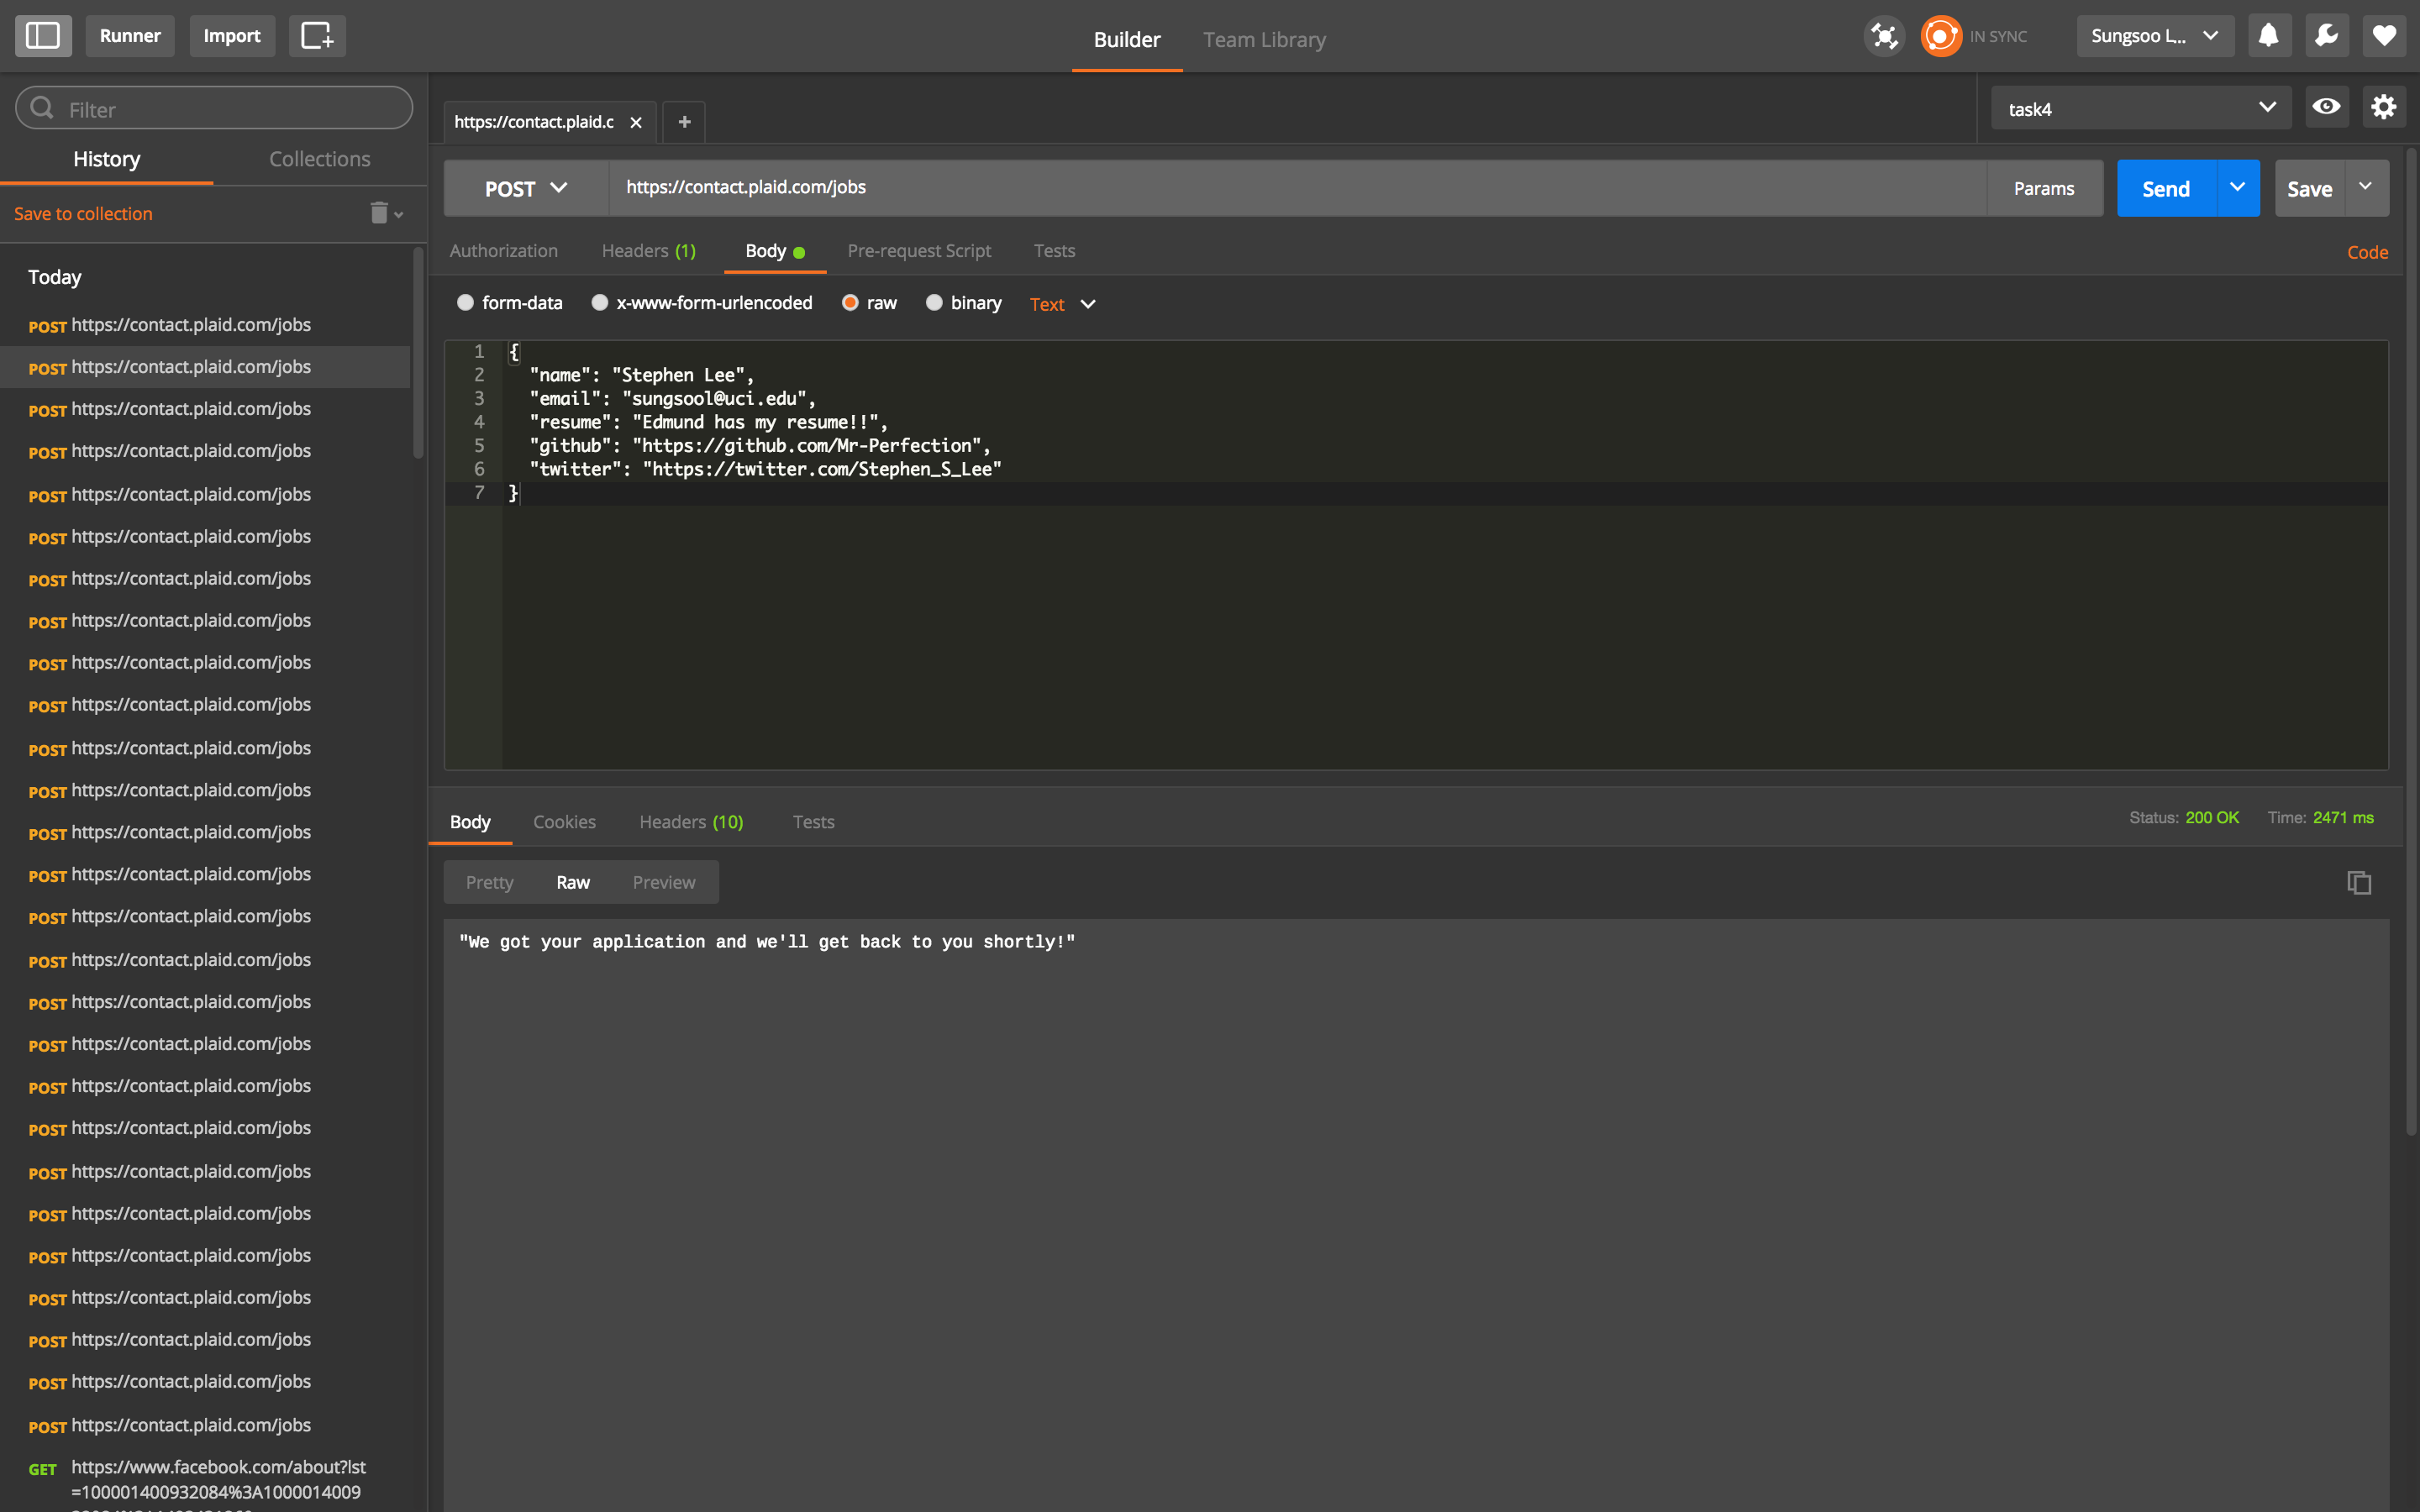Open the notifications bell icon
Image resolution: width=2420 pixels, height=1512 pixels.
[x=2268, y=36]
